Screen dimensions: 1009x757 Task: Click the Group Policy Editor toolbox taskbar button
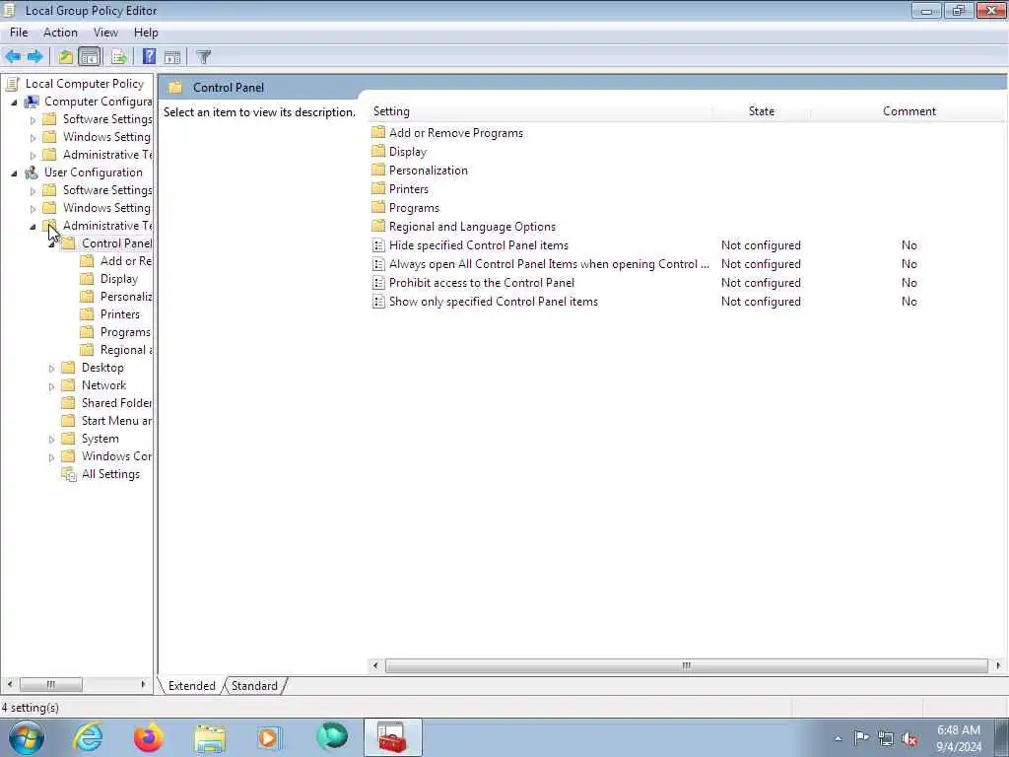392,737
